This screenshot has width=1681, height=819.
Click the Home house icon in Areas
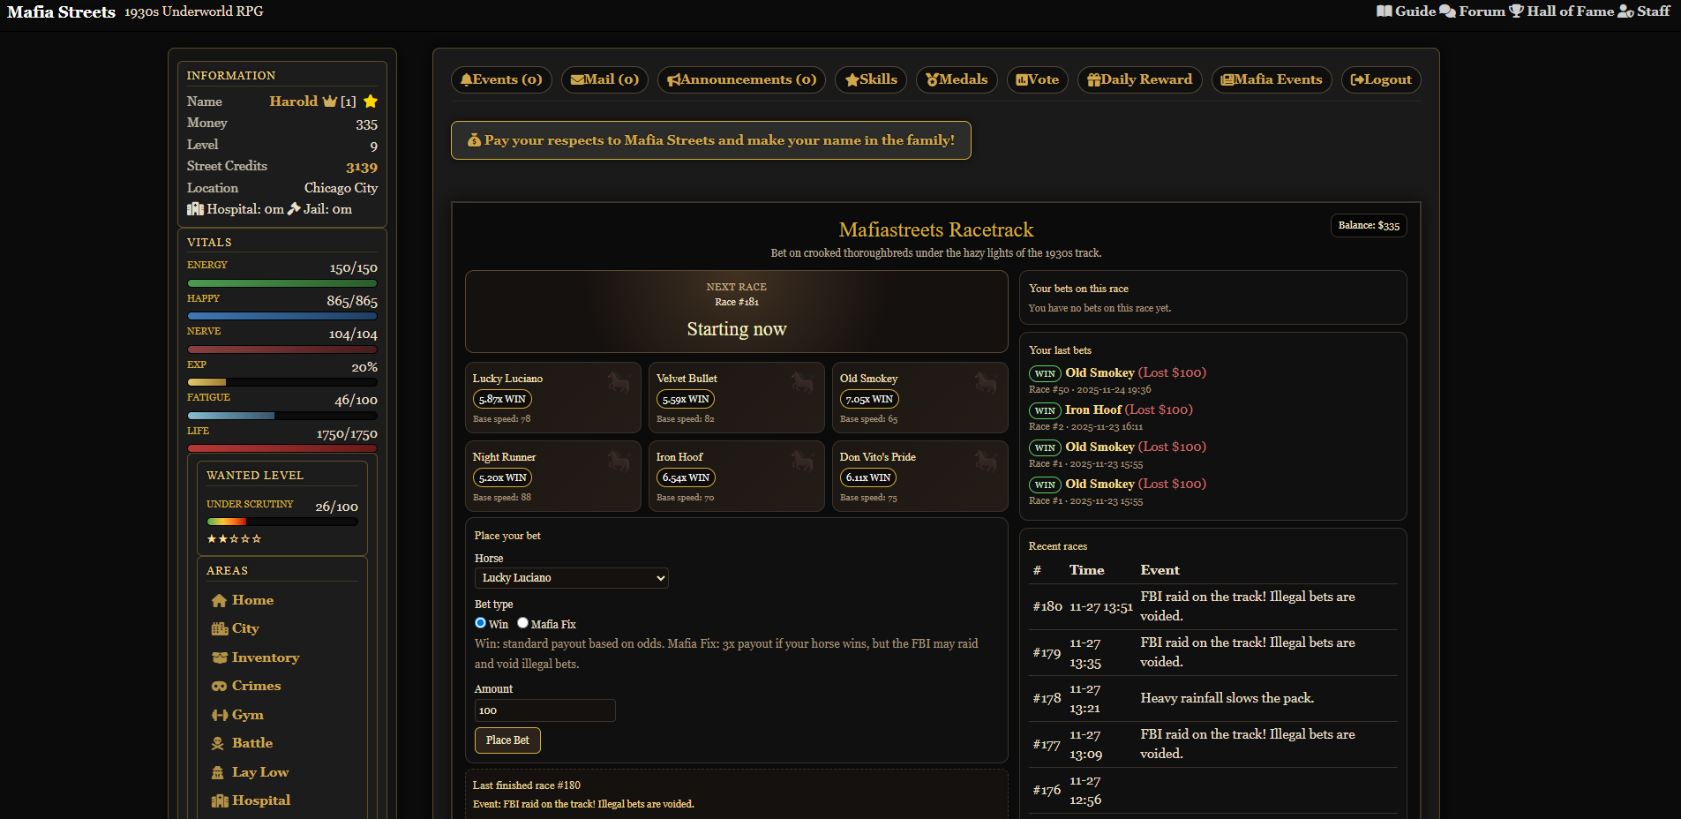click(x=219, y=601)
